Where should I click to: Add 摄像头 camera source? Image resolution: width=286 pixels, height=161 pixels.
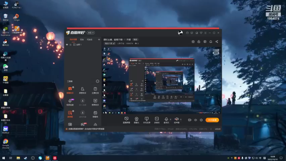(x=137, y=120)
